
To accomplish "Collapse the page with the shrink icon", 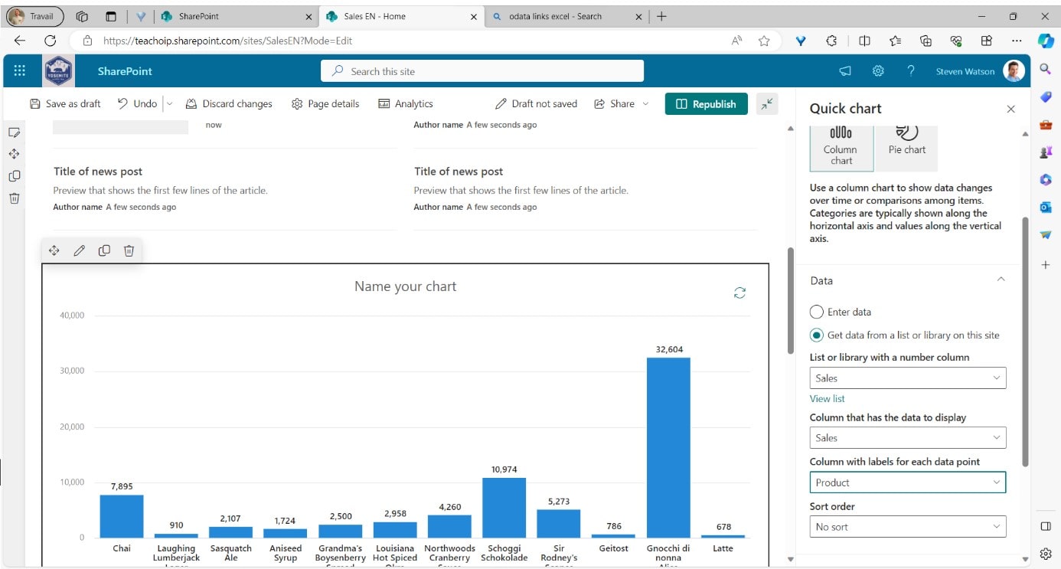I will [x=767, y=104].
